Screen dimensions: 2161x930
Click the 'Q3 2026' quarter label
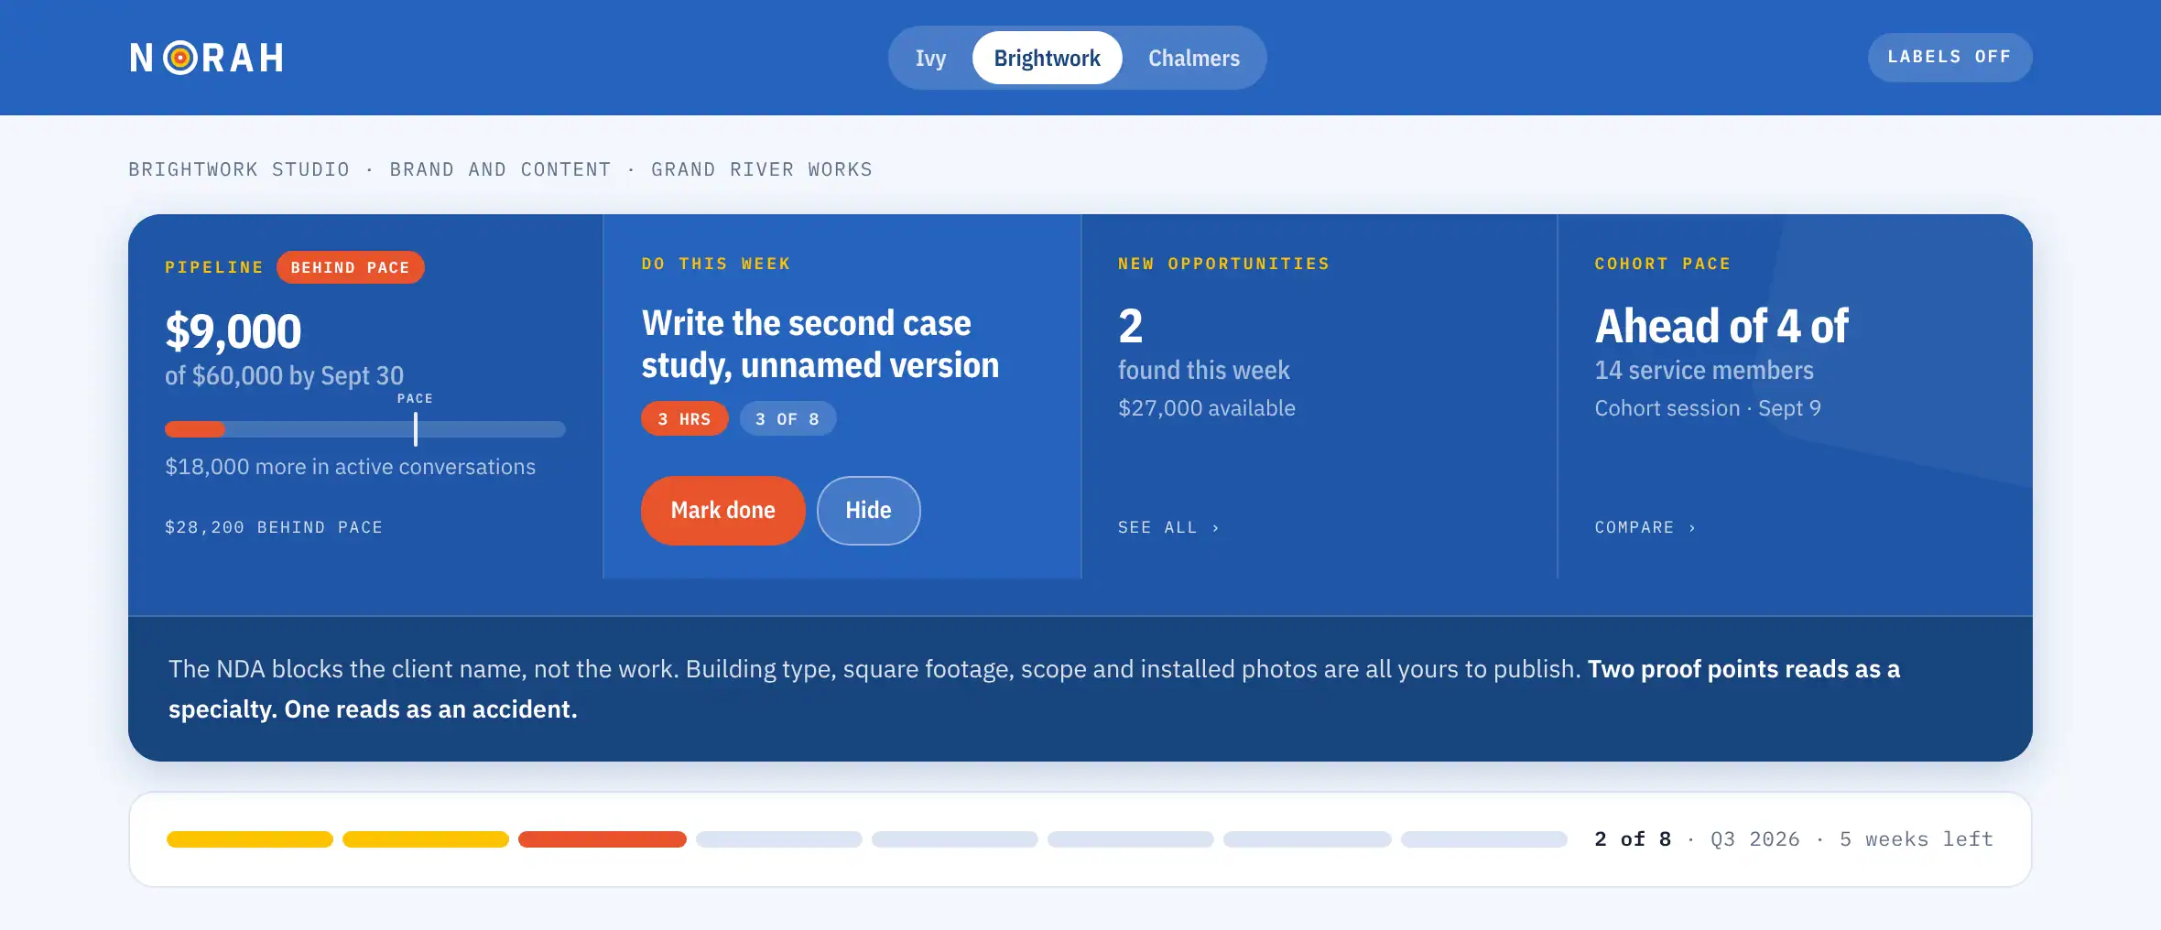[x=1754, y=839]
